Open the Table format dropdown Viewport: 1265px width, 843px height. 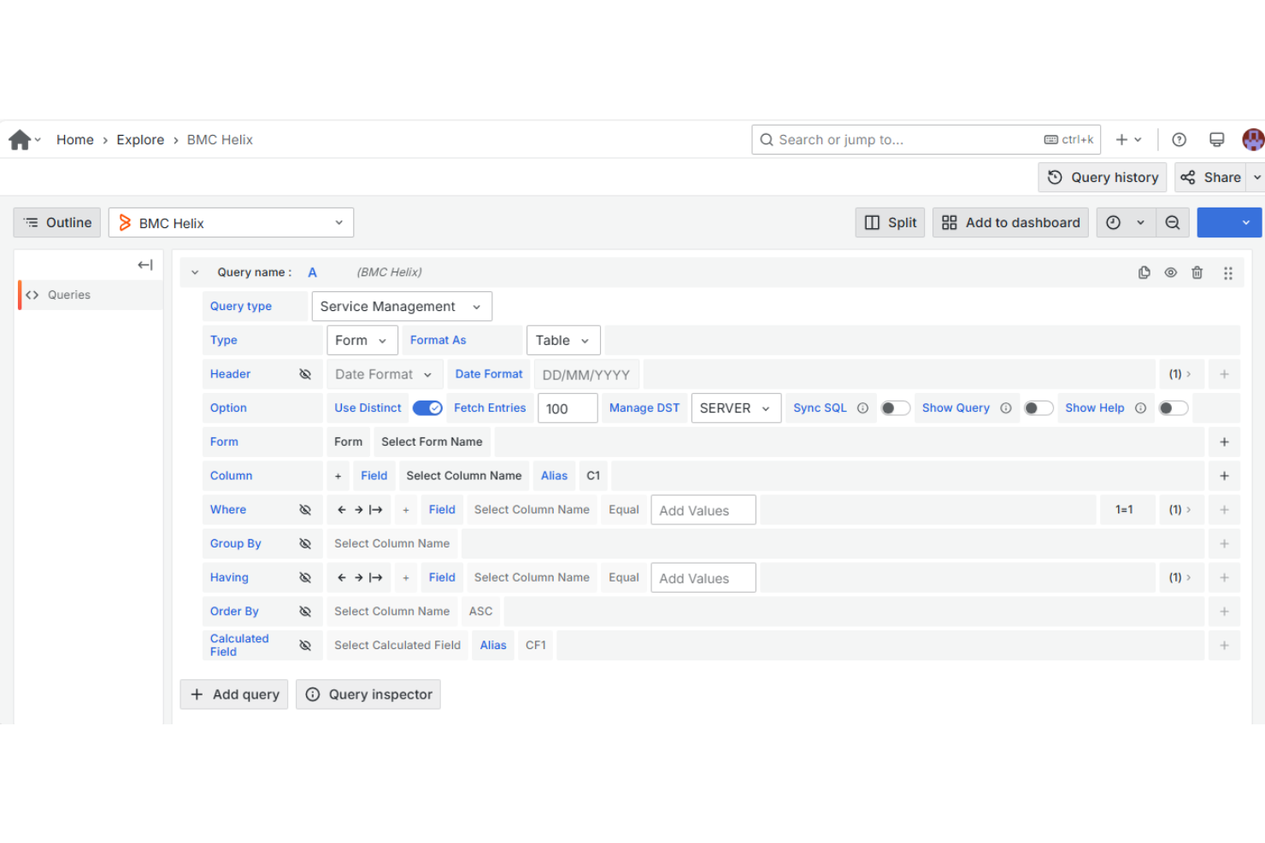click(x=562, y=339)
